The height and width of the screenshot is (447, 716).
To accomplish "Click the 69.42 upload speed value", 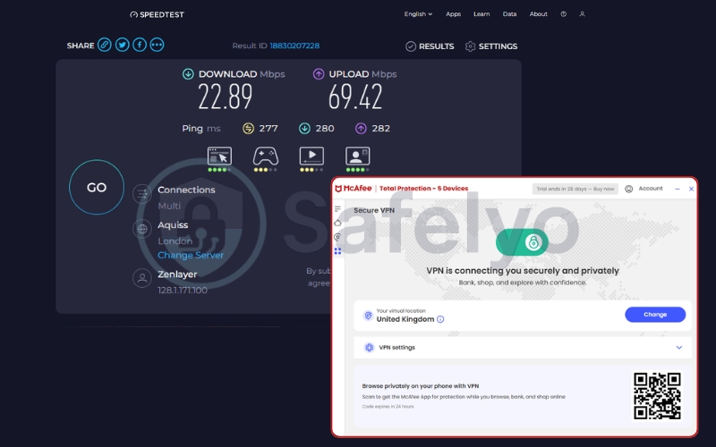I will click(354, 97).
